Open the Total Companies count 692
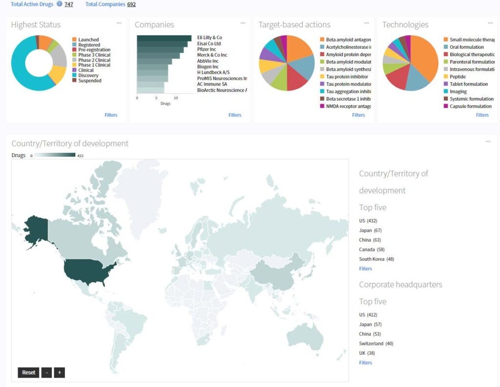Screen dimensions: 500x387 131,4
